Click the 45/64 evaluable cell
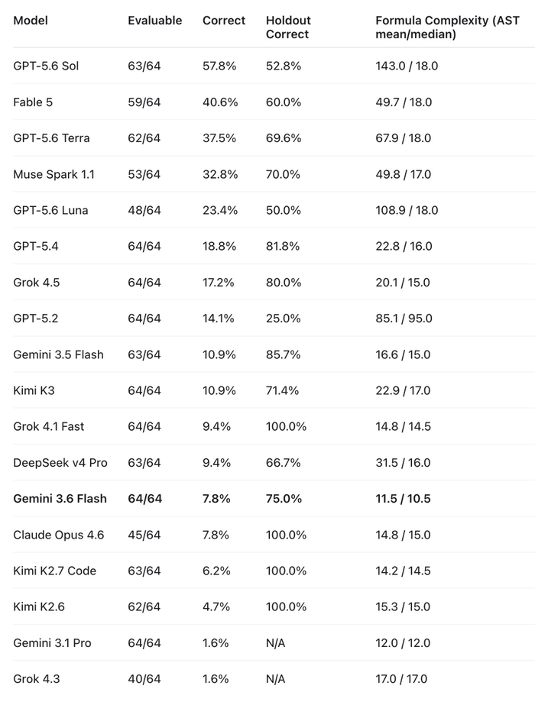This screenshot has width=535, height=702. coord(144,535)
